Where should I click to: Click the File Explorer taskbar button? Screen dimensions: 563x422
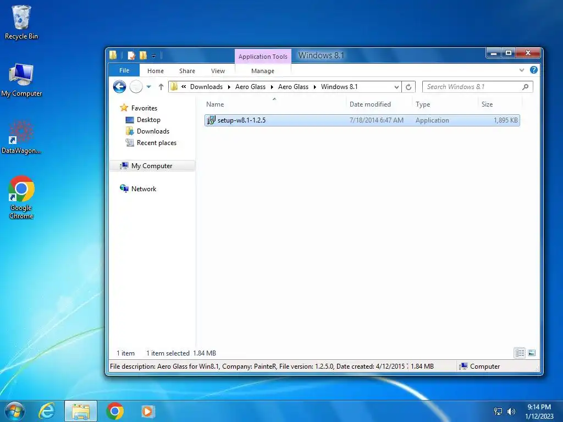81,411
